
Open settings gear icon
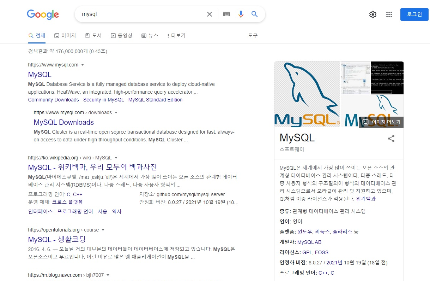(x=373, y=14)
